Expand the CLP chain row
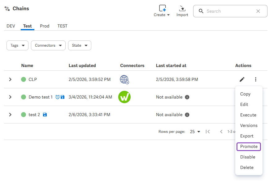Image resolution: width=269 pixels, height=181 pixels. coord(10,79)
